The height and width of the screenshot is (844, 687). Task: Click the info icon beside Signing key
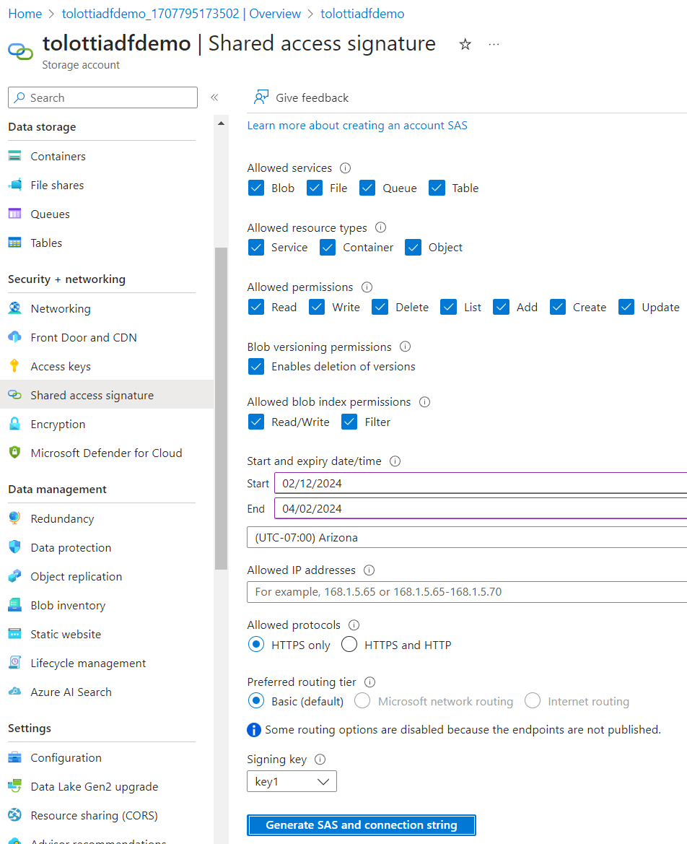click(x=320, y=760)
